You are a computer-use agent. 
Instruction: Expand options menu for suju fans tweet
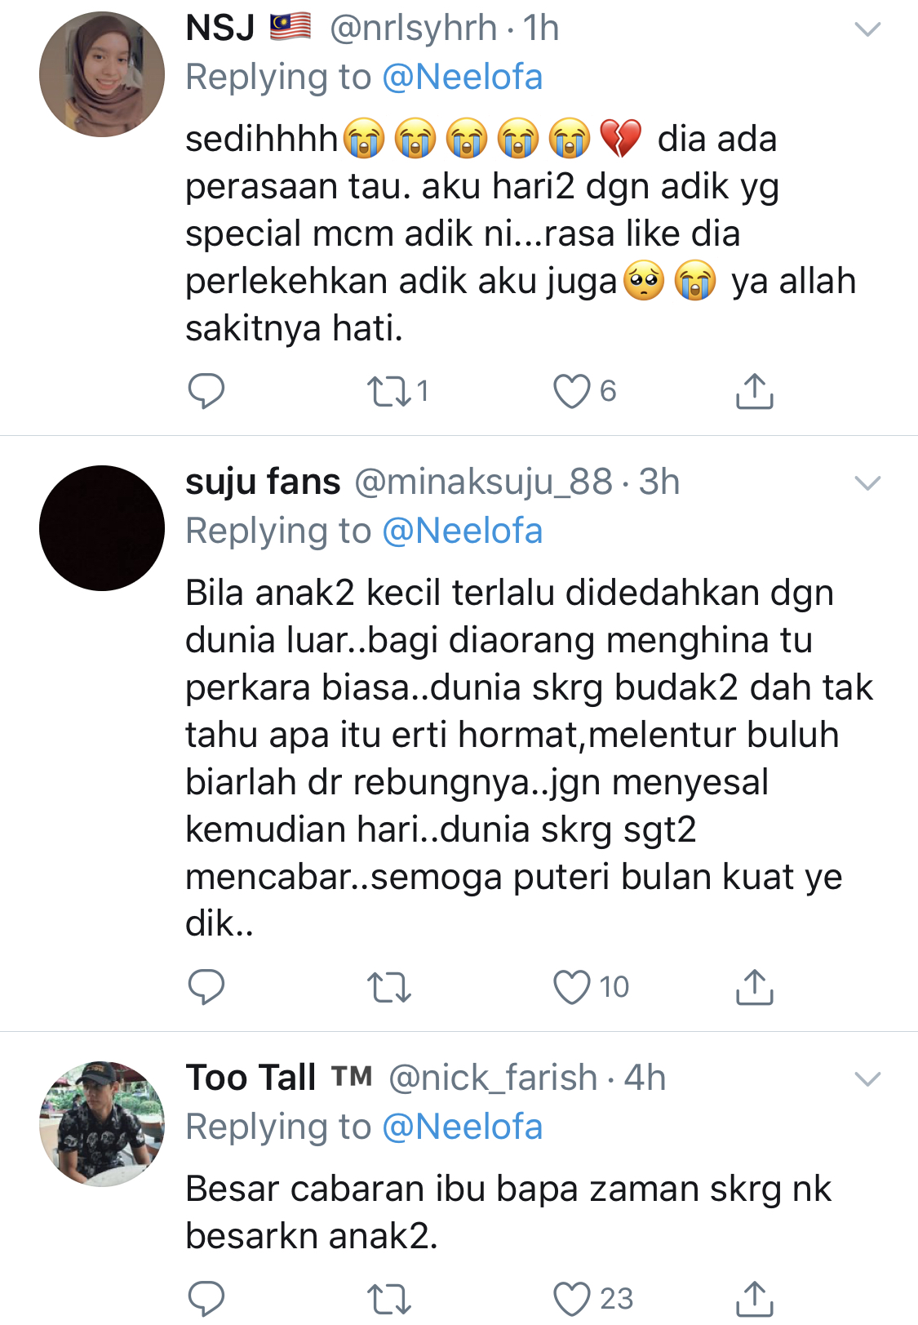867,483
